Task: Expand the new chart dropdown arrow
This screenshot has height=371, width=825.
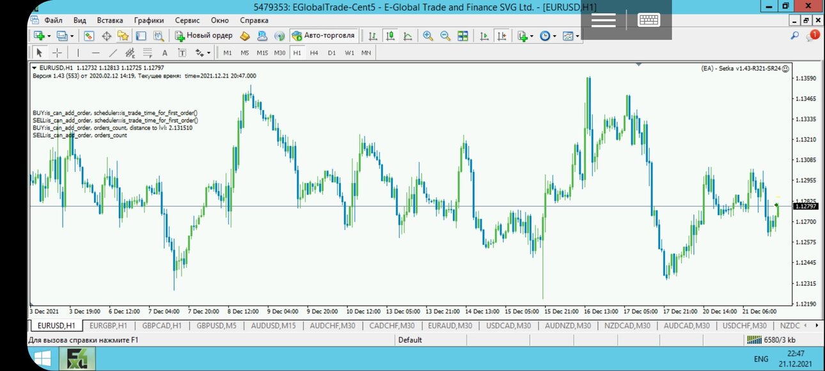Action: click(49, 36)
